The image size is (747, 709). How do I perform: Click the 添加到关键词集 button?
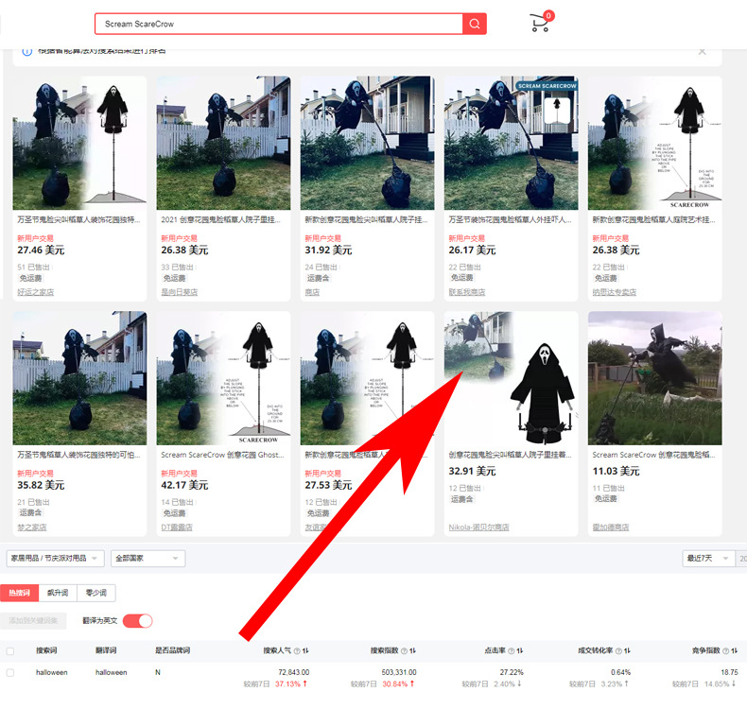[33, 620]
